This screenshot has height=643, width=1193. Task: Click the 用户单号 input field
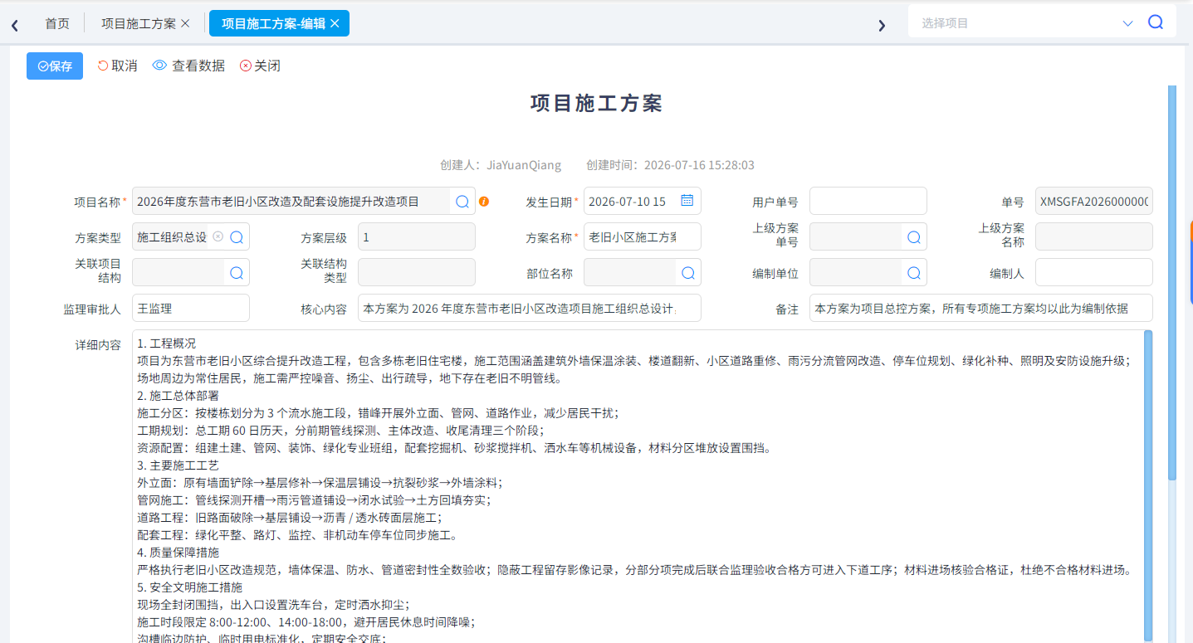coord(868,201)
